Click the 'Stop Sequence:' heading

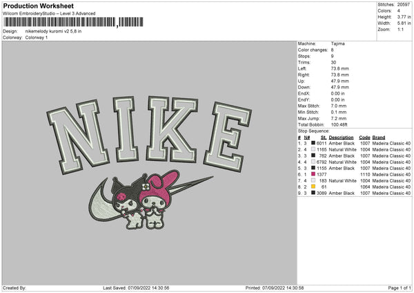click(314, 131)
